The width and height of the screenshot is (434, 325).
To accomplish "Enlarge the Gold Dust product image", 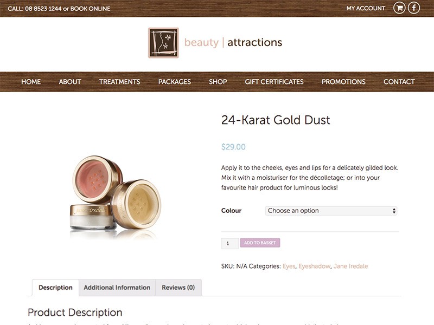I will [x=116, y=198].
